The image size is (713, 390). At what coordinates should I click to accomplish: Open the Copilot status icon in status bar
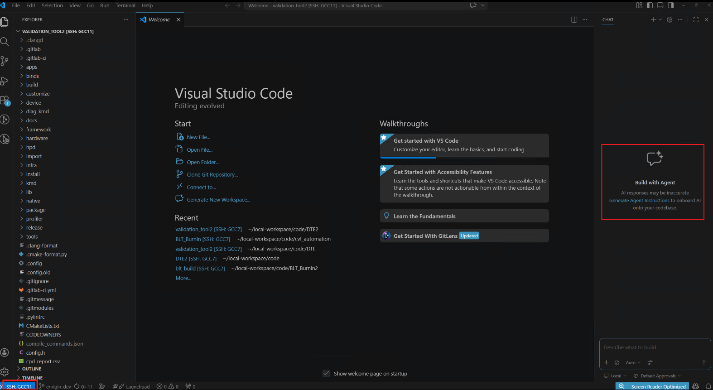[696, 386]
